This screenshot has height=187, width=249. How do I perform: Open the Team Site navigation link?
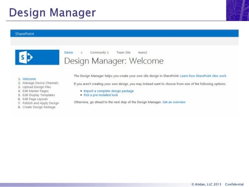[x=123, y=52]
